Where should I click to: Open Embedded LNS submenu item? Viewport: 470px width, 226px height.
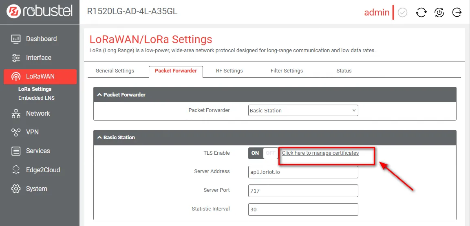click(x=36, y=98)
